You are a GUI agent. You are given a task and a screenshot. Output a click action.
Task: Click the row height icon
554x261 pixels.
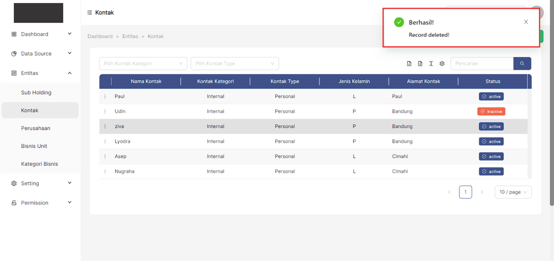tap(431, 64)
